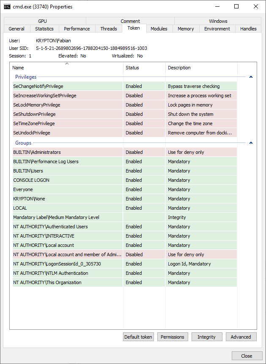Viewport: 266px width, 364px height.
Task: Click the Integrity button
Action: point(206,337)
